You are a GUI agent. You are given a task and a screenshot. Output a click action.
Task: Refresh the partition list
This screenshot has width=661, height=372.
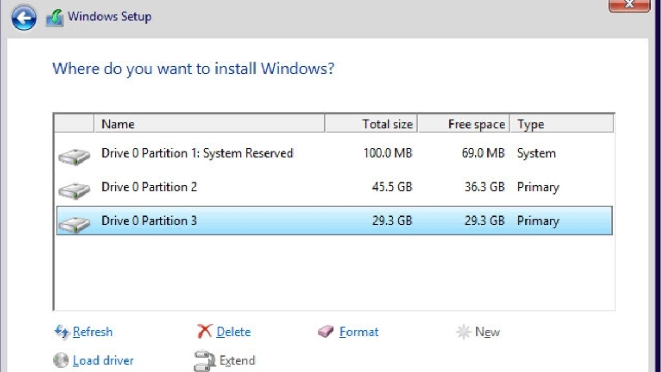(93, 332)
